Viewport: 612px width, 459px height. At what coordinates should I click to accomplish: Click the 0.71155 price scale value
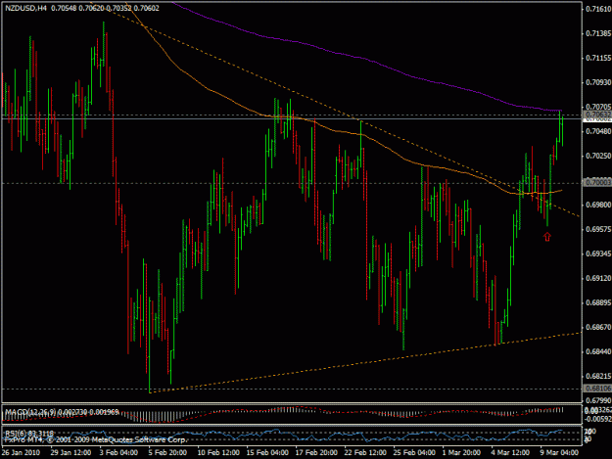click(598, 58)
